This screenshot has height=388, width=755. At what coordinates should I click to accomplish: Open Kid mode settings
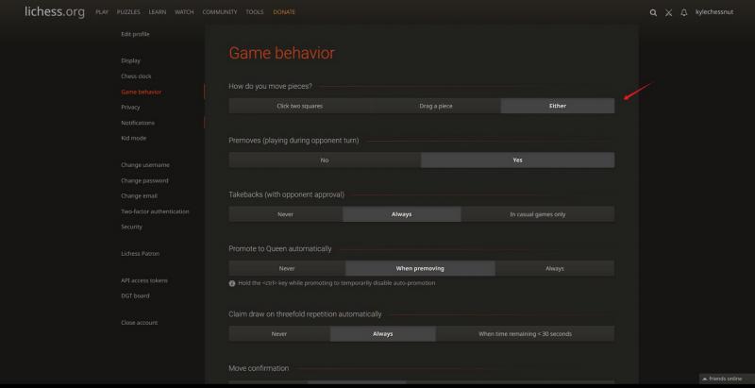133,138
